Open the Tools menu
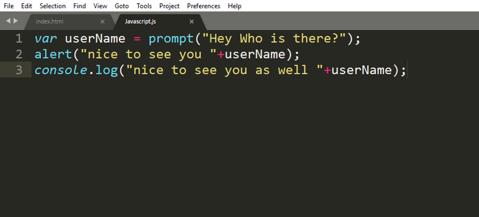The image size is (479, 217). [144, 6]
